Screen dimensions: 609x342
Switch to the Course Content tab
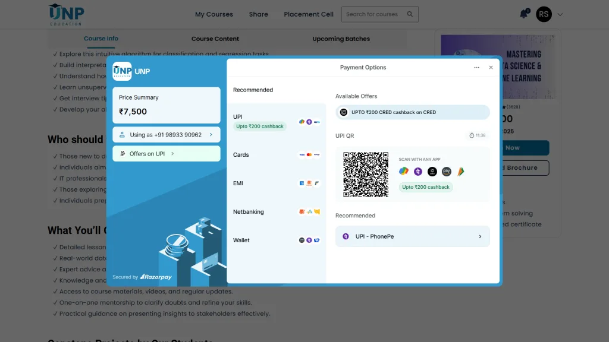215,39
